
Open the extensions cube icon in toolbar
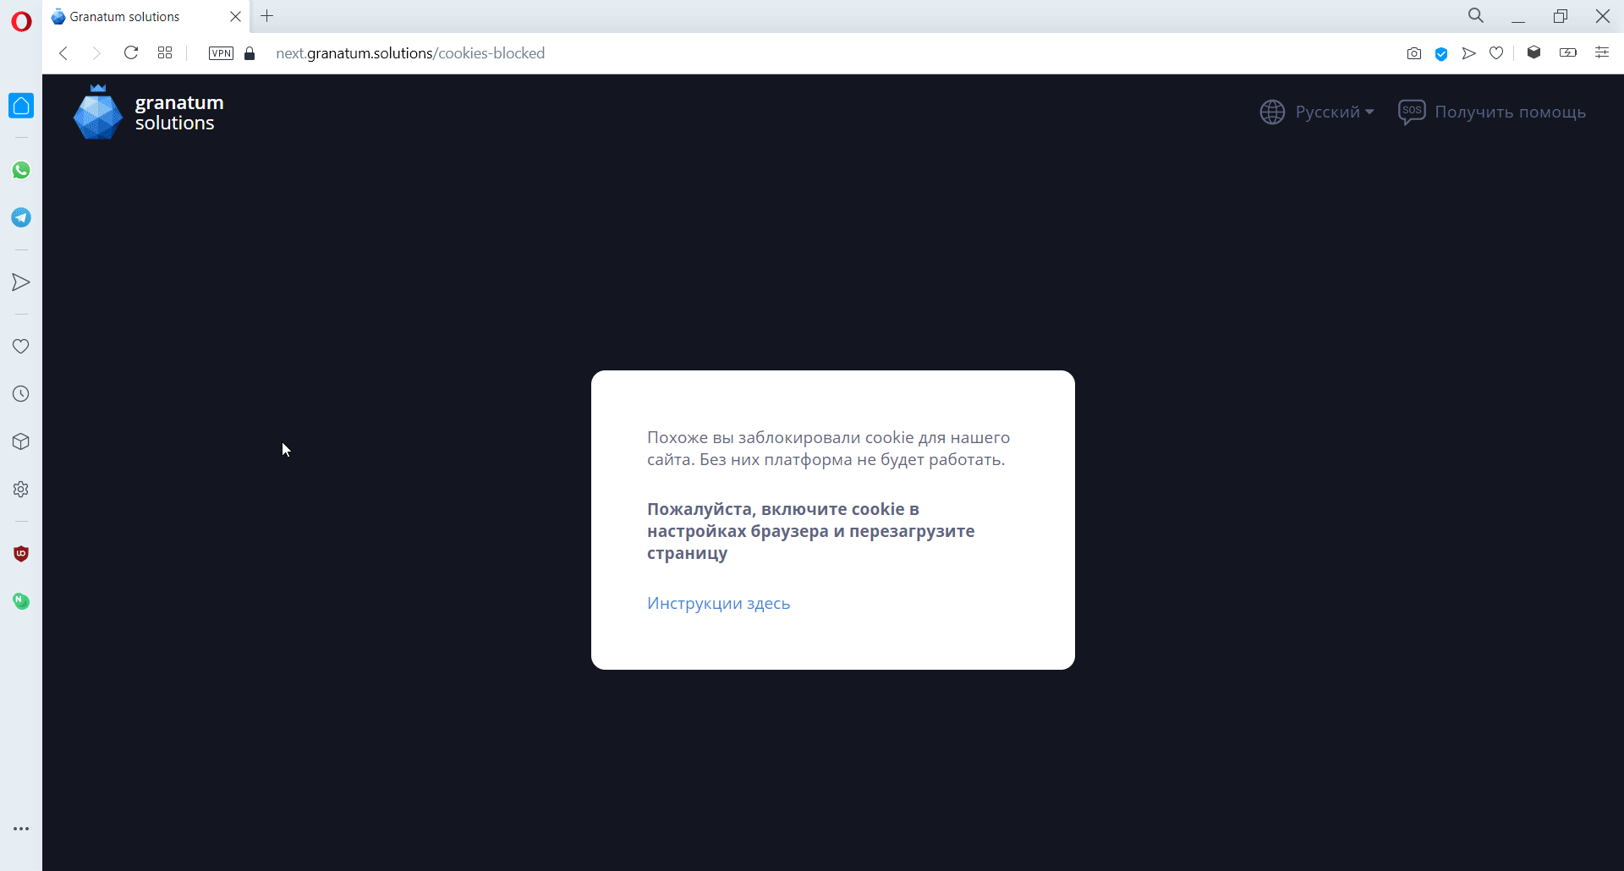point(1533,52)
